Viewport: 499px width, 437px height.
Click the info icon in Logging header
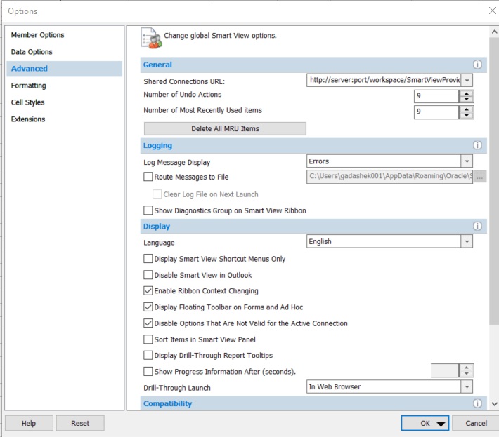pos(477,146)
